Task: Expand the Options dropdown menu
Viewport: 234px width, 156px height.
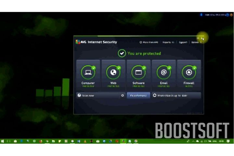Action: tap(196, 42)
